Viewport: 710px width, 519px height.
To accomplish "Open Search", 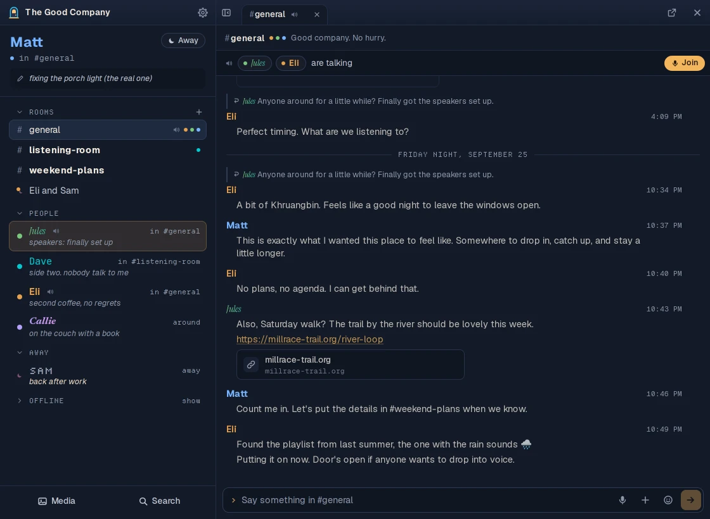I will [159, 501].
